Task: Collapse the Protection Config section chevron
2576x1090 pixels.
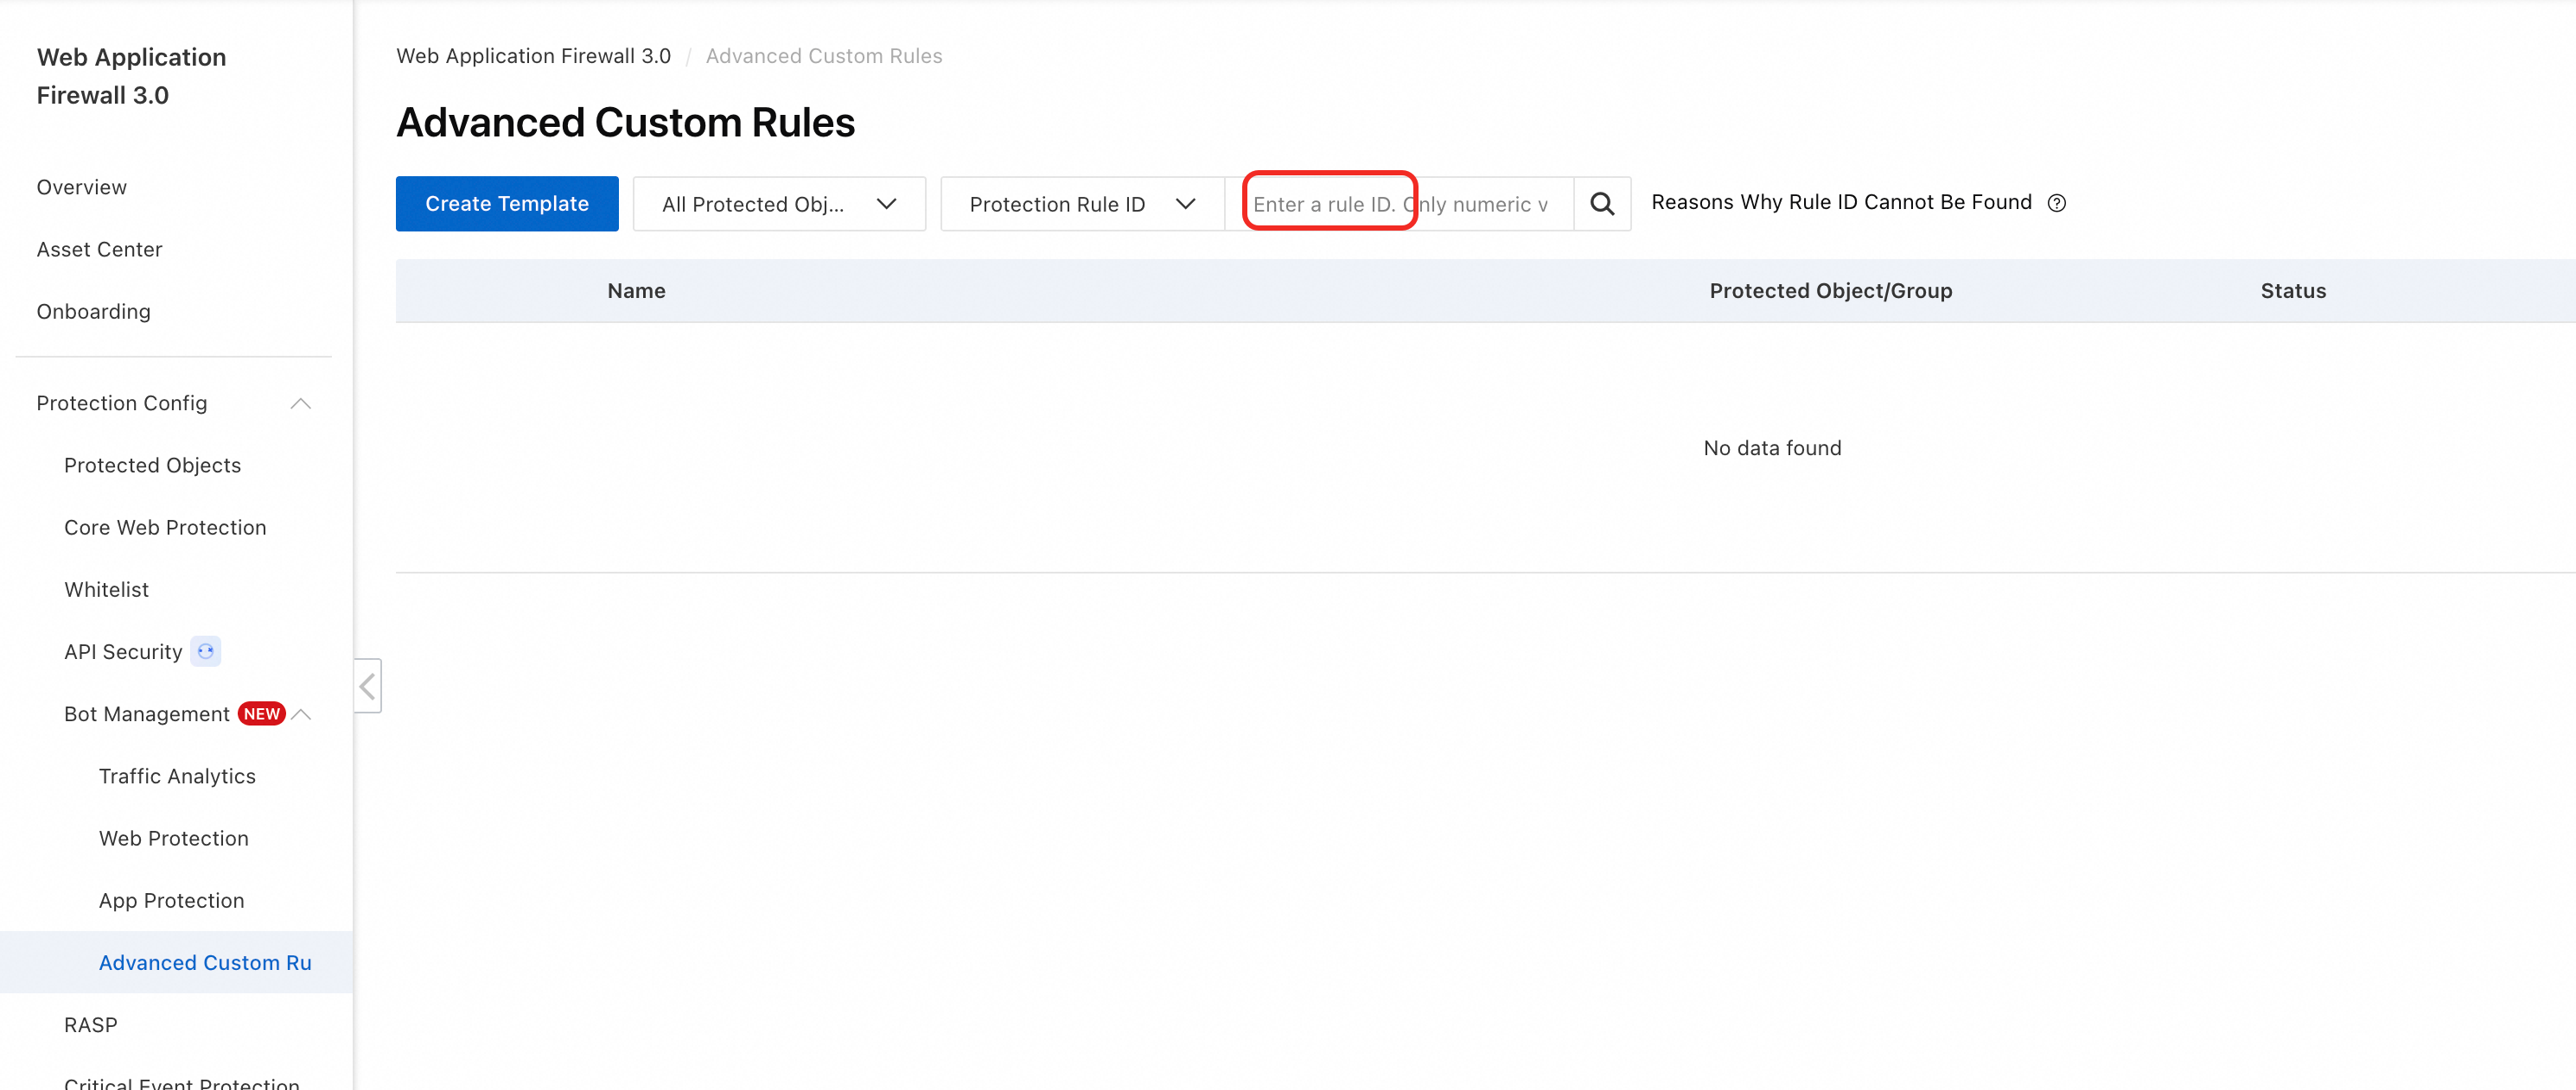Action: (301, 403)
